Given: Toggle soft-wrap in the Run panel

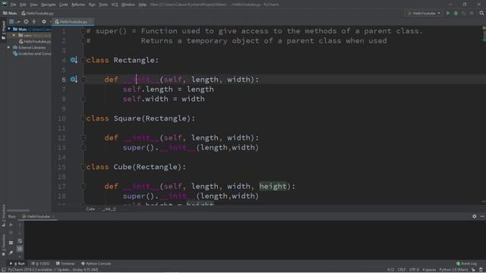Looking at the screenshot, I should coord(20,241).
